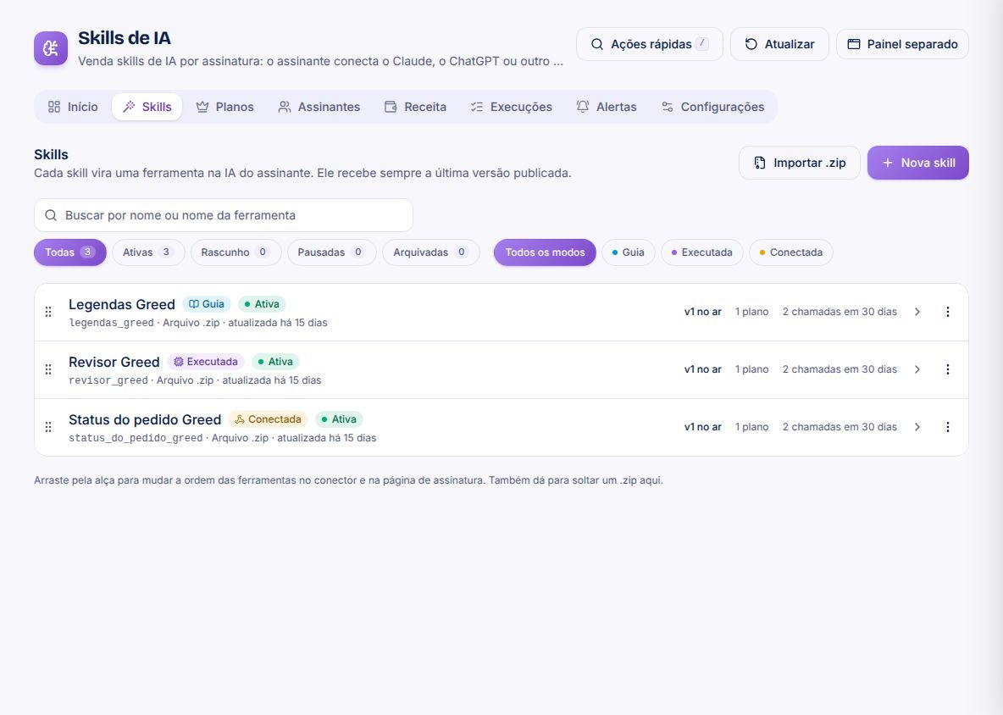This screenshot has width=1003, height=715.
Task: Expand the Revisor Greed row chevron
Action: point(917,369)
